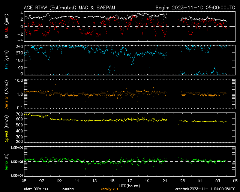This screenshot has width=240, height=192.
Task: Click the 23 hour tick label
Action: (183, 180)
